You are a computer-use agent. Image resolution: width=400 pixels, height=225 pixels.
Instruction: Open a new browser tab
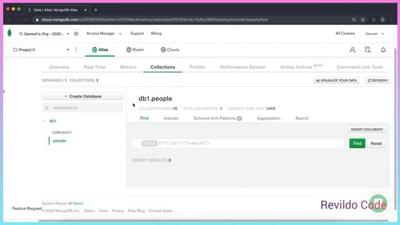96,10
